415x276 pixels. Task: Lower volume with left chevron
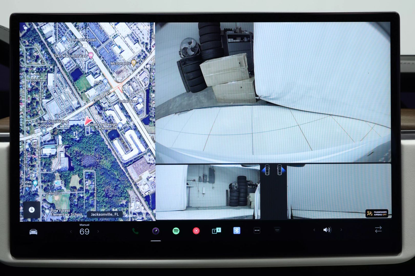314,230
